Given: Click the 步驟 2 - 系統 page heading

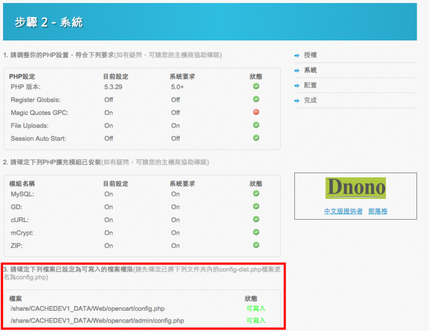Looking at the screenshot, I should click(49, 22).
